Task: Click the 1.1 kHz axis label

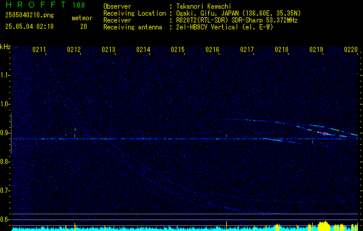Action: 5,75
